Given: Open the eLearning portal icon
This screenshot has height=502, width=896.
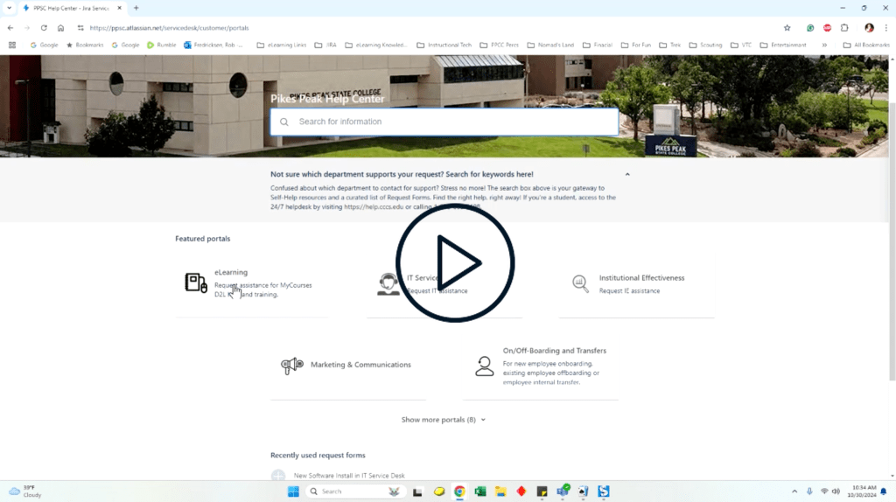Looking at the screenshot, I should (x=195, y=282).
